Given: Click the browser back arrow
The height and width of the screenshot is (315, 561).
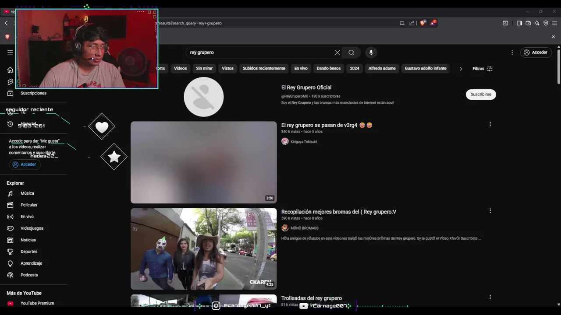Looking at the screenshot, I should 6,23.
